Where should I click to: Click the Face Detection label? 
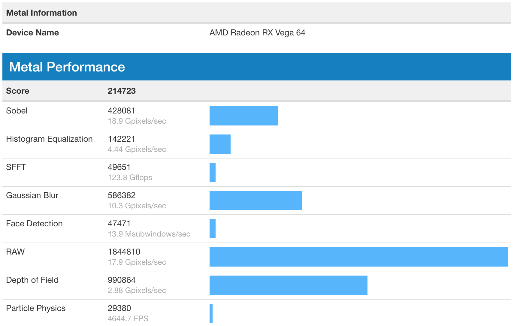(34, 224)
